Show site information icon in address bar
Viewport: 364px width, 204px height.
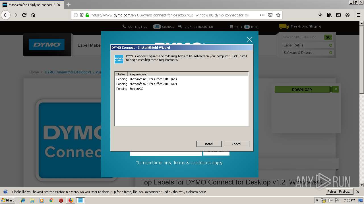coord(76,15)
